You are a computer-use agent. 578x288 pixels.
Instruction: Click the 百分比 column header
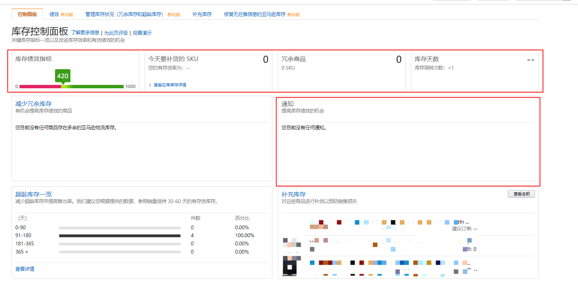242,218
